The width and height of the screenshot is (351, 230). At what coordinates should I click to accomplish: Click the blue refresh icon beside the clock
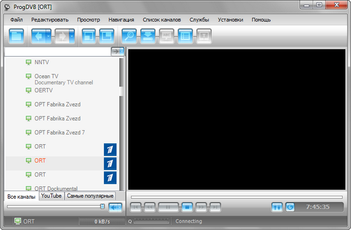(x=290, y=207)
